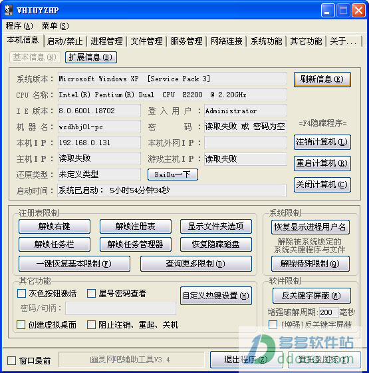
Task: Click the BaiDu一下 button
Action: (173, 175)
